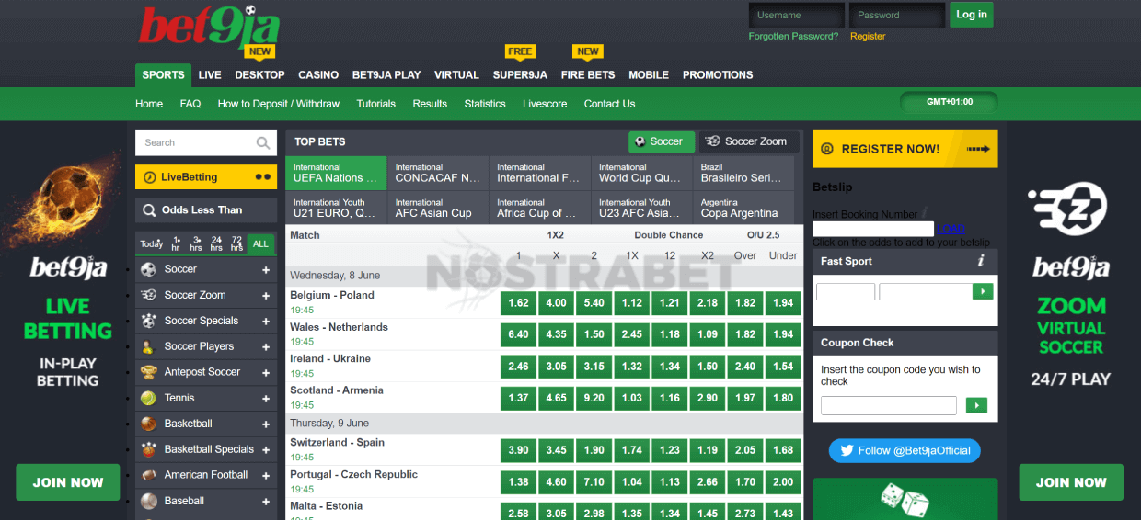The width and height of the screenshot is (1141, 520).
Task: Submit Fast Sport with green arrow
Action: (x=985, y=291)
